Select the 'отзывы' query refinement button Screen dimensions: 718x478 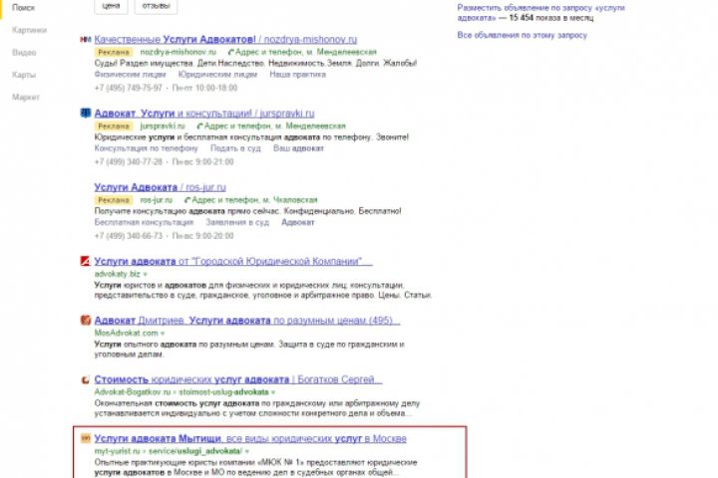156,6
